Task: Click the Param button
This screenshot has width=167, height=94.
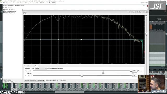Action: point(134,12)
